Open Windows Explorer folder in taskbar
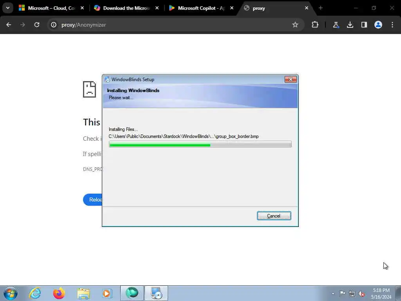The image size is (401, 301). tap(84, 293)
